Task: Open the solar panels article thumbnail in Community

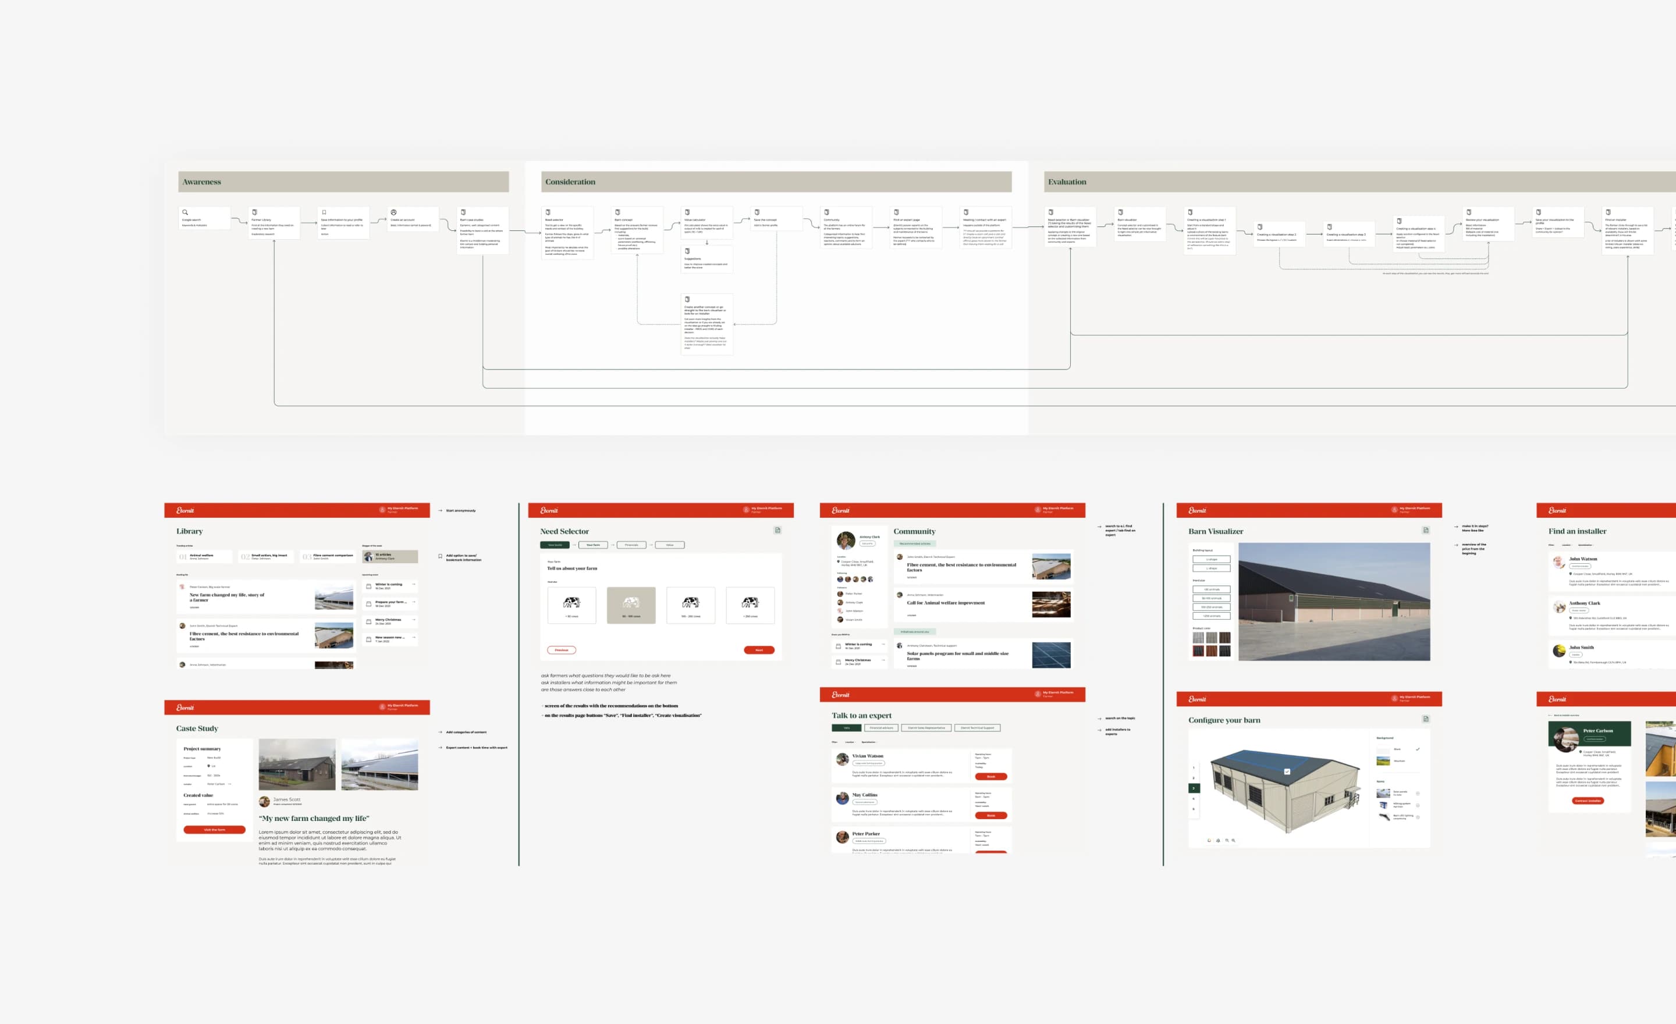Action: (1052, 656)
